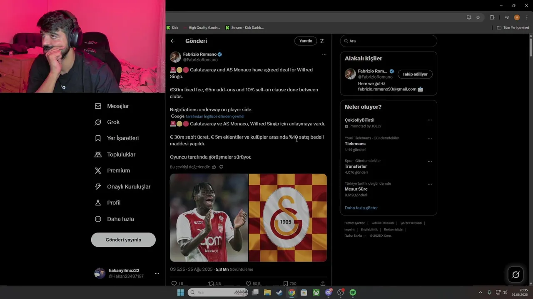This screenshot has width=533, height=299.
Task: Open the Tielemans trending topic
Action: pos(355,144)
